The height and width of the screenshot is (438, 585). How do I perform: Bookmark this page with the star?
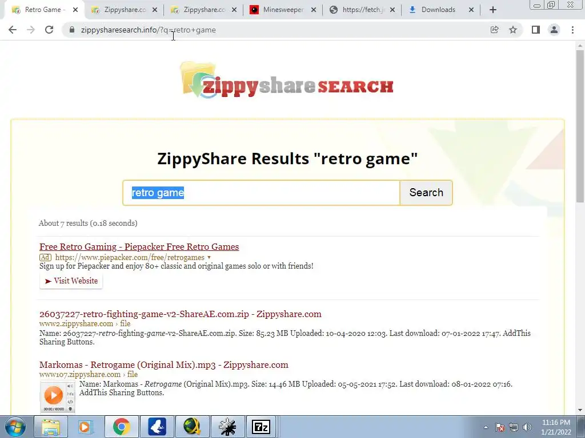point(514,30)
